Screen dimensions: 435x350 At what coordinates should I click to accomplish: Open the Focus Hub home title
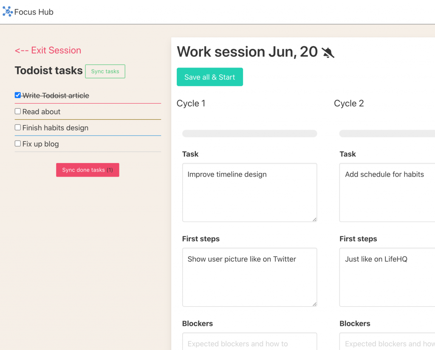tap(34, 12)
